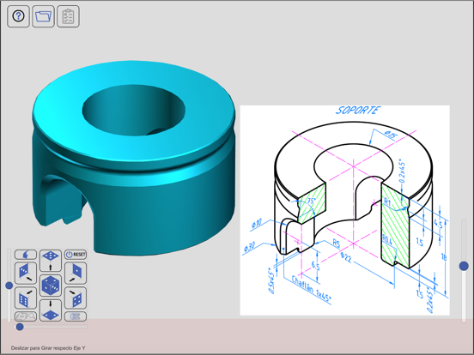474x355 pixels.
Task: Open the checklist clipboard icon
Action: [x=68, y=16]
